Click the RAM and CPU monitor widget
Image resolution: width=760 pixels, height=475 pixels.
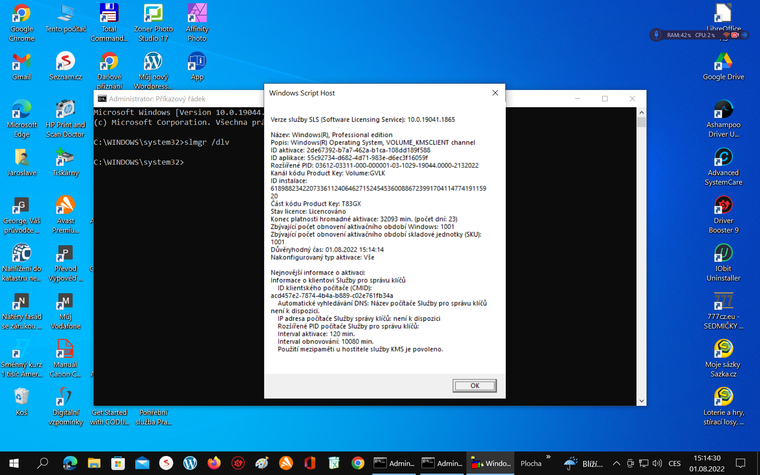click(699, 35)
